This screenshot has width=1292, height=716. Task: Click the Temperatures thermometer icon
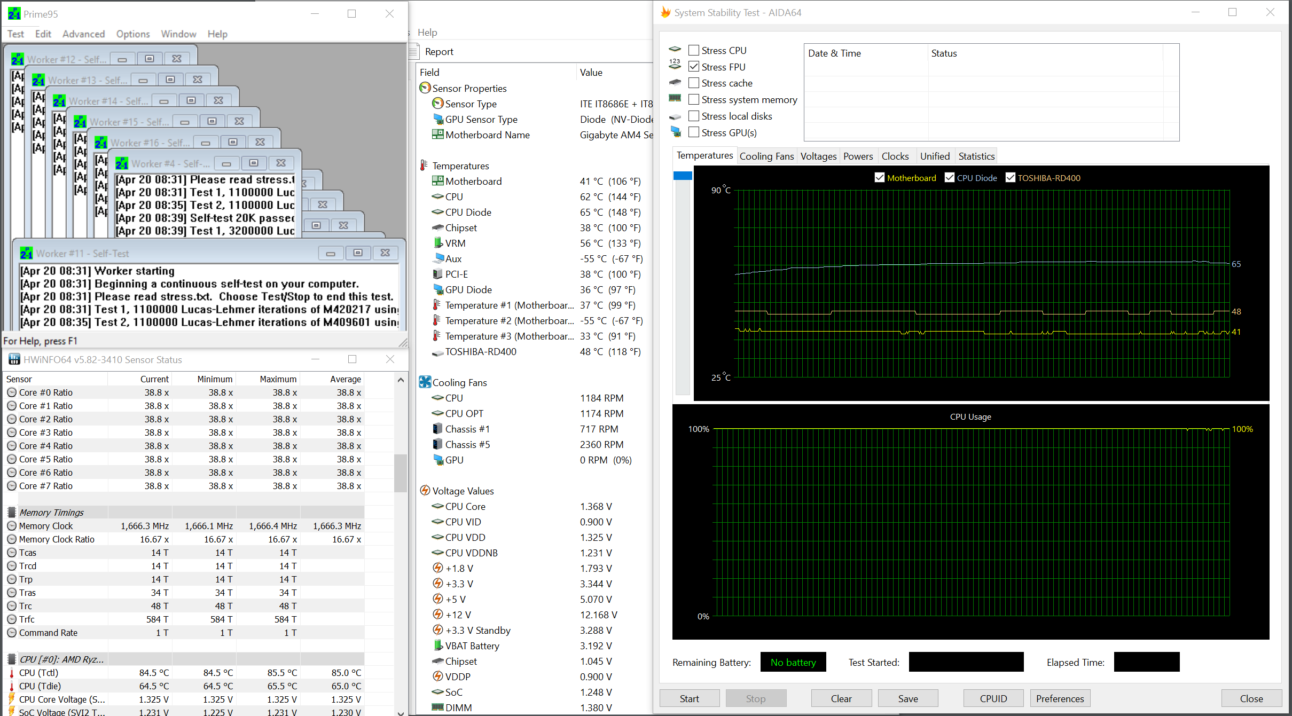point(424,166)
